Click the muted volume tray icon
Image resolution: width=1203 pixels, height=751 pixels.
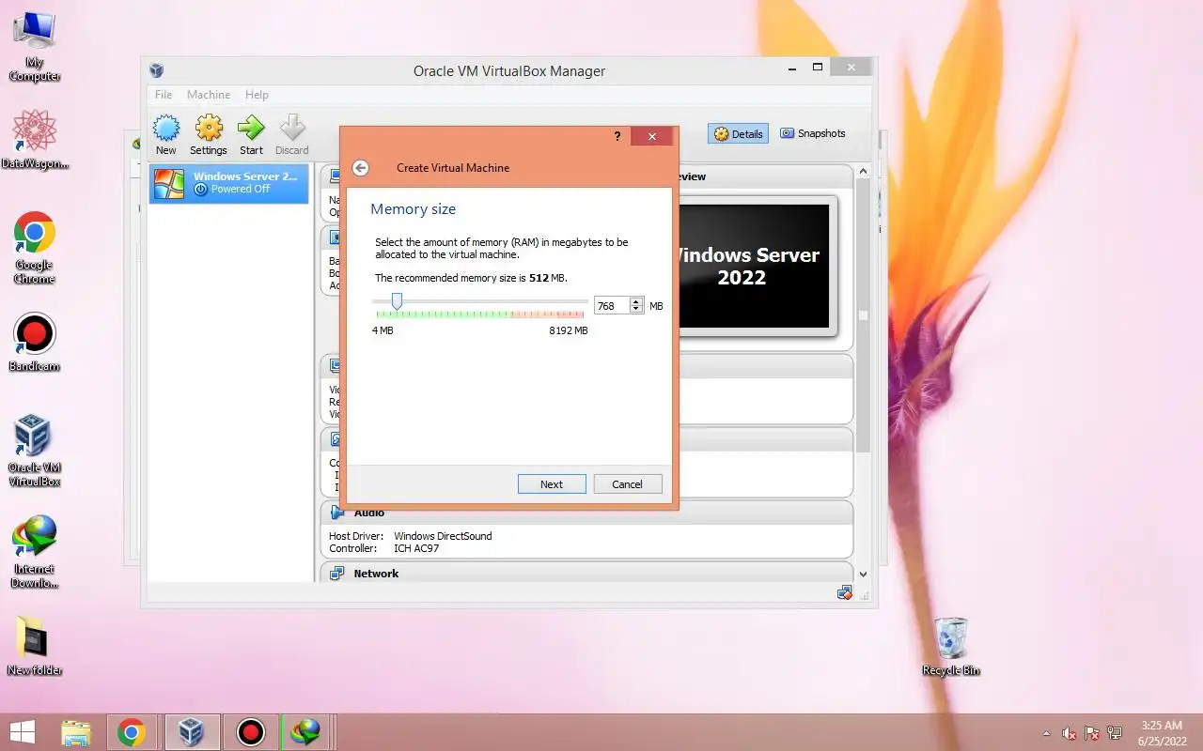(1070, 733)
